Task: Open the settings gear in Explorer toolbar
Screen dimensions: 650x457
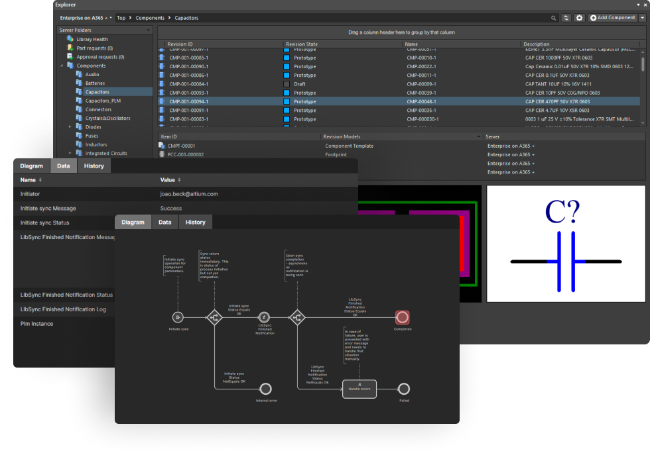Action: tap(579, 18)
